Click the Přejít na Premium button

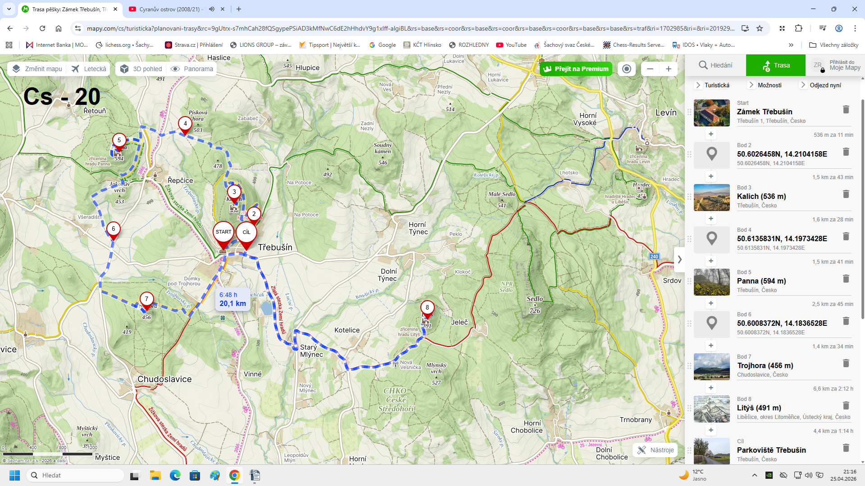click(576, 69)
